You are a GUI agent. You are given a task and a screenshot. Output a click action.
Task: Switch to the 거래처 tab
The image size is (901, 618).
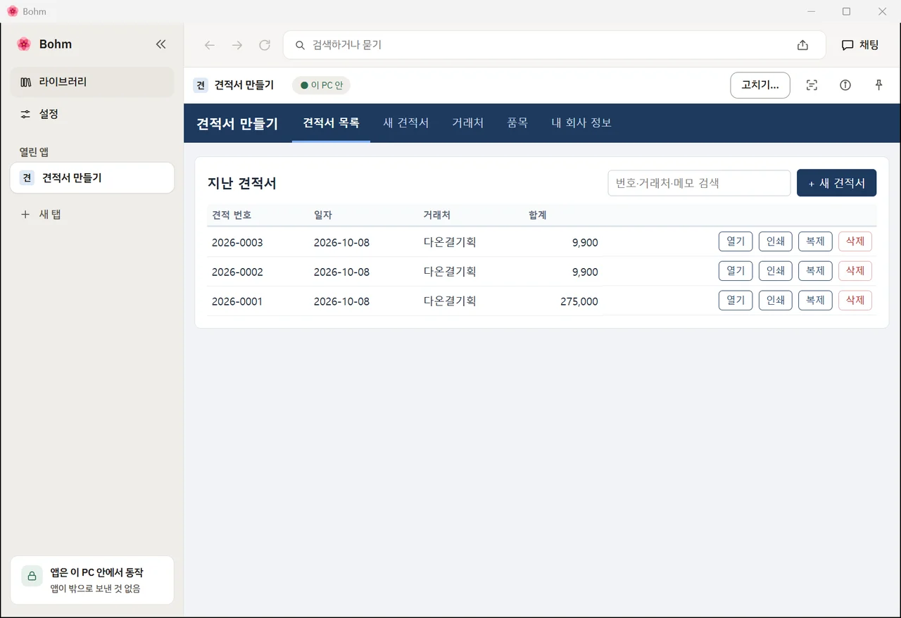tap(467, 123)
